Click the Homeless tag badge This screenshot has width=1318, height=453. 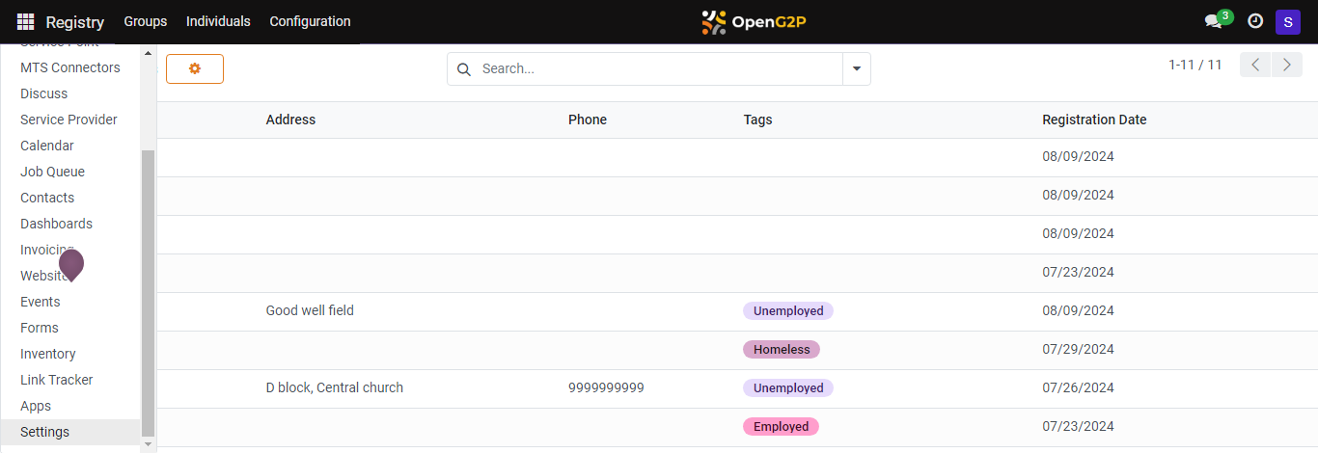pos(782,349)
